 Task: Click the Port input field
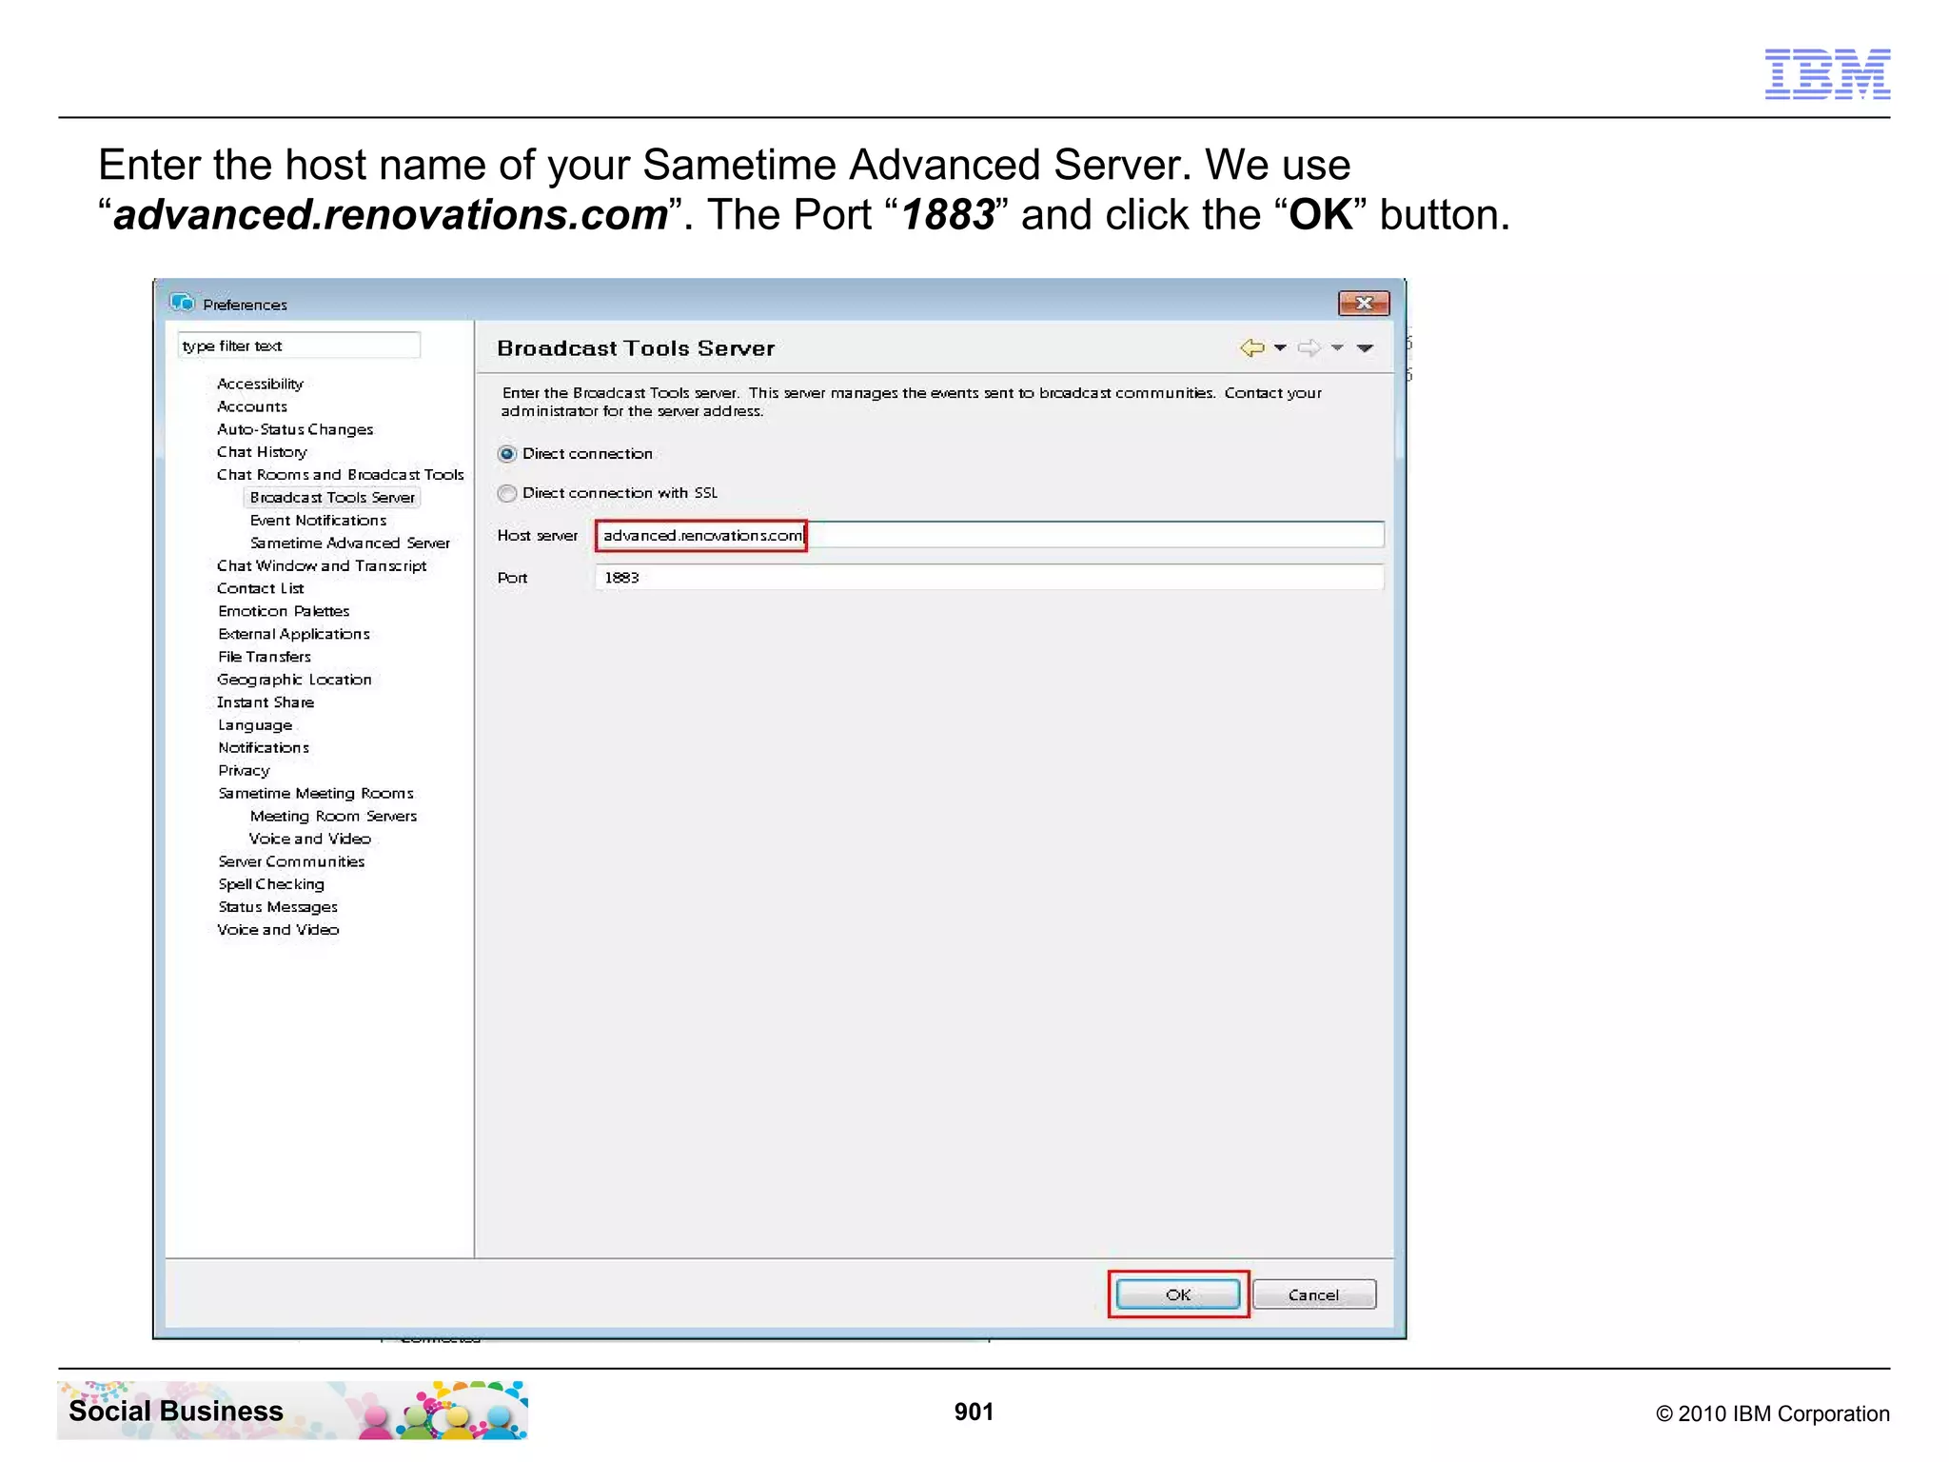point(990,577)
